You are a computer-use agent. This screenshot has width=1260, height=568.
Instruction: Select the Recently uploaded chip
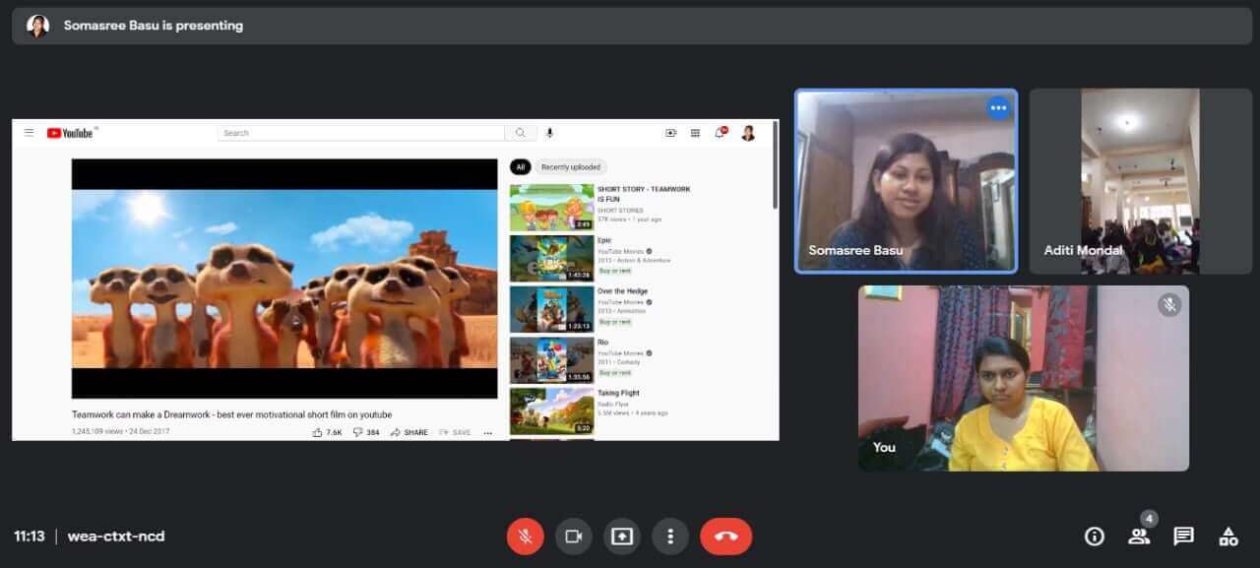coord(571,167)
